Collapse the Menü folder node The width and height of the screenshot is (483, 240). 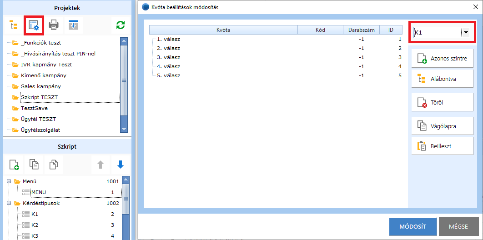(x=9, y=181)
